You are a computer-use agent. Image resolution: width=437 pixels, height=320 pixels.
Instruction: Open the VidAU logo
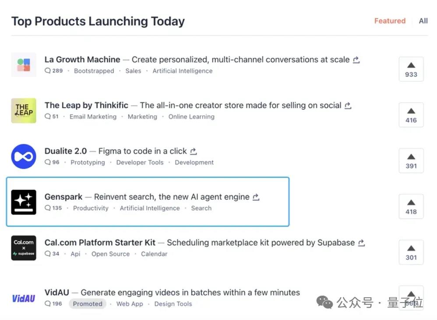pos(24,299)
